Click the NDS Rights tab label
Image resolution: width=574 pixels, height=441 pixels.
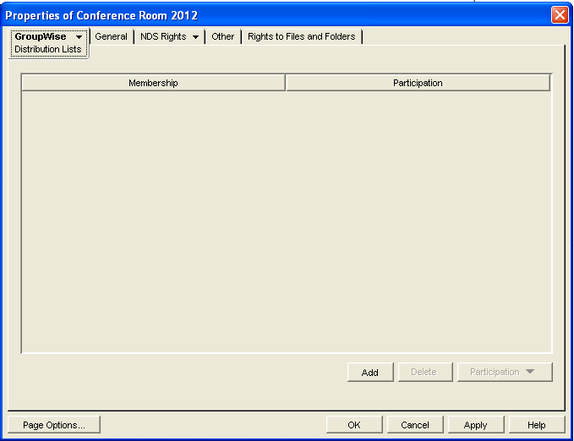point(163,37)
